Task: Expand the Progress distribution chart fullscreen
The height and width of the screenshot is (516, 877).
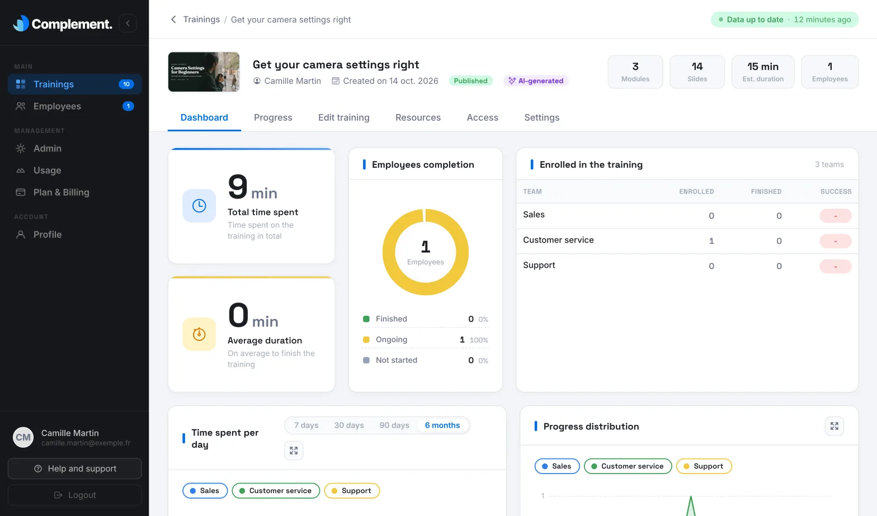Action: click(834, 426)
